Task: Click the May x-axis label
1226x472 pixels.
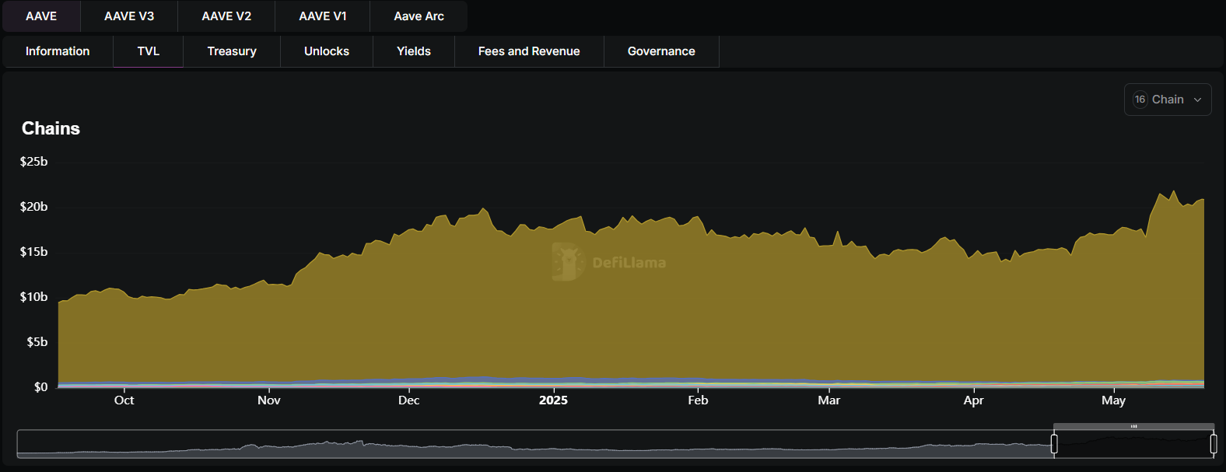Action: (x=1113, y=400)
